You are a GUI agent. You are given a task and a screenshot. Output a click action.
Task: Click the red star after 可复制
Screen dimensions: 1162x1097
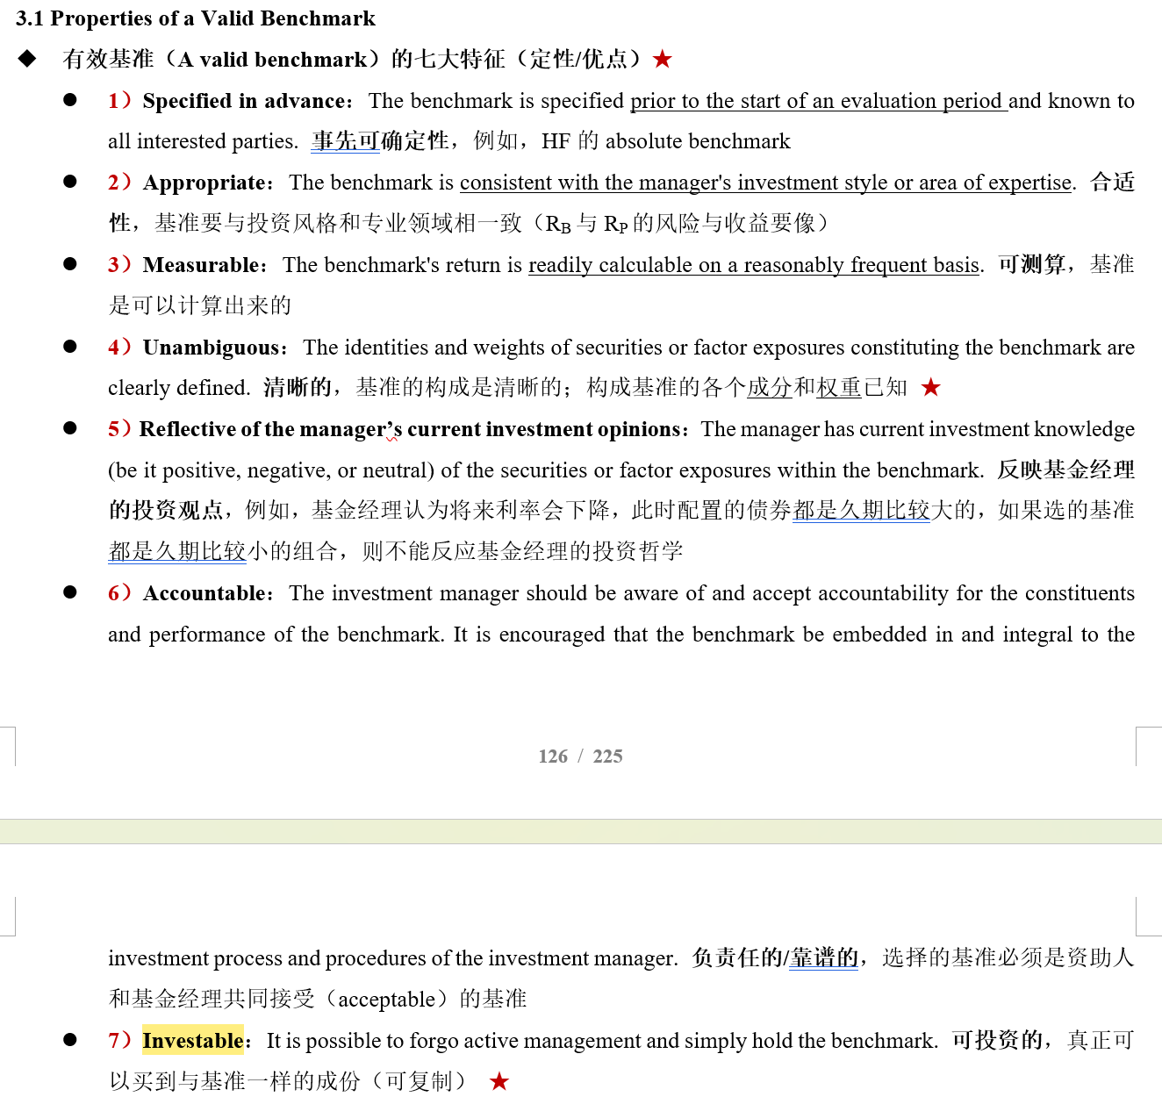click(499, 1081)
